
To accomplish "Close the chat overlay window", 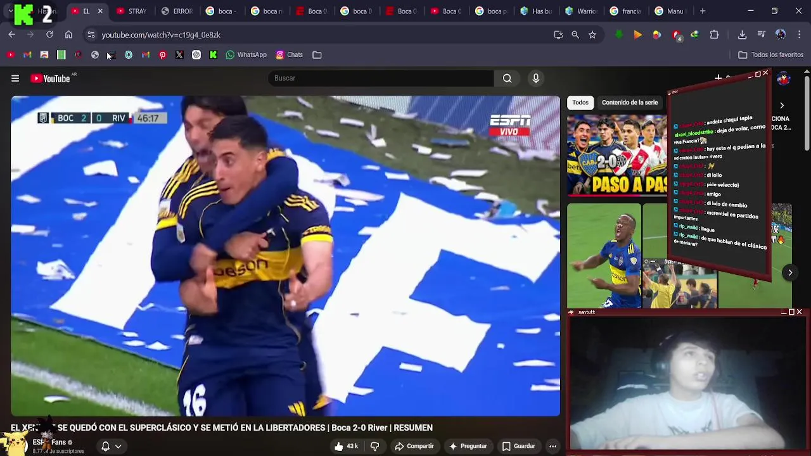I will pos(765,73).
